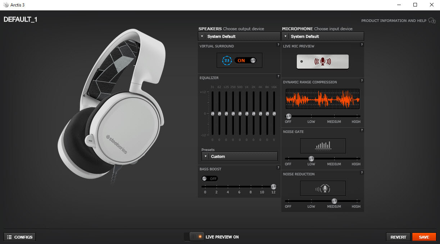Viewport: 440px width, 244px height.
Task: Click the 1K equalizer band slider
Action: (247, 113)
